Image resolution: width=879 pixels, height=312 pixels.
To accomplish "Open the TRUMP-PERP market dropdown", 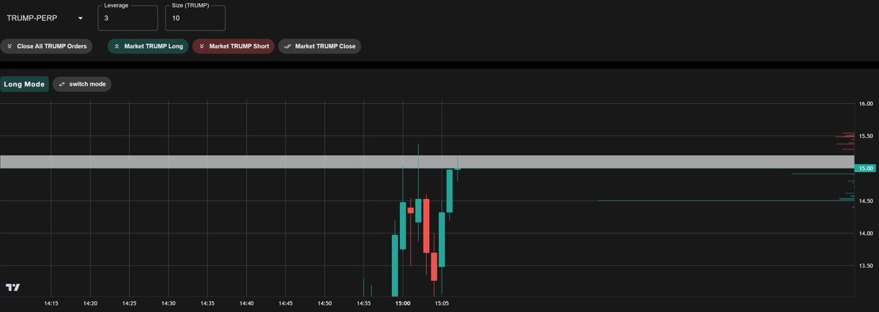I will click(44, 18).
